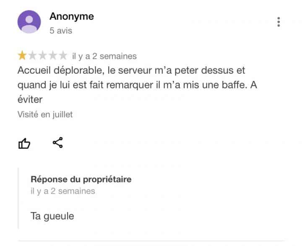Click the word 'éviter' ending the review
The image size is (302, 246).
(x=30, y=99)
